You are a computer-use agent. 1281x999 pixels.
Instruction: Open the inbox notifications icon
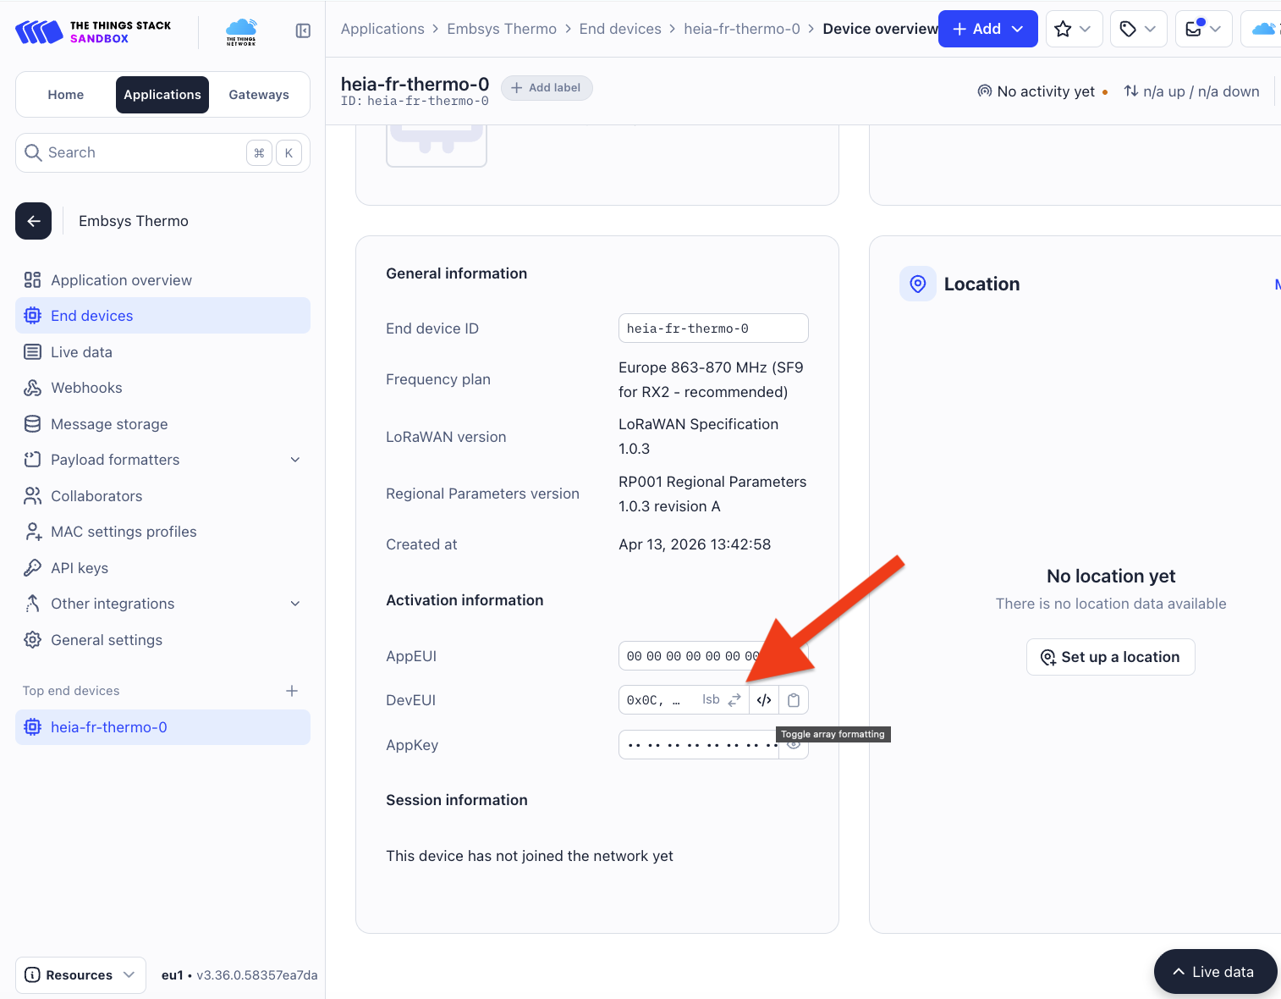coord(1202,30)
